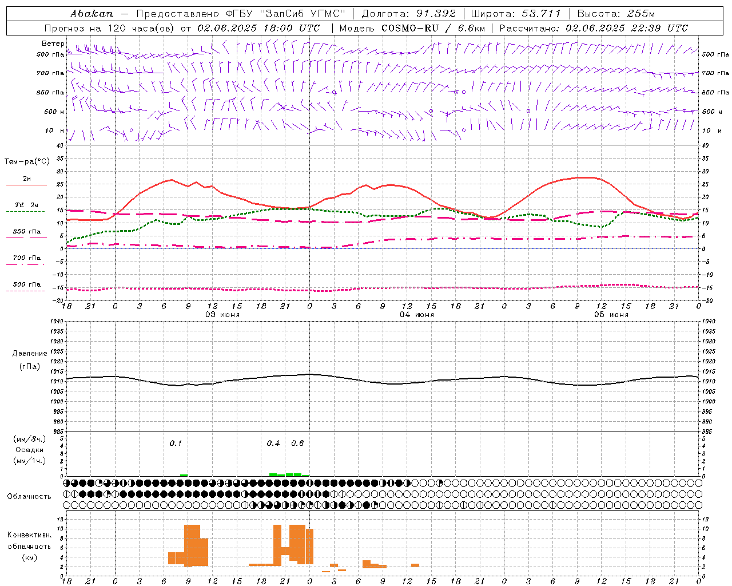This screenshot has height=586, width=732.
Task: Click the solid red line sample under 2м legend
Action: point(26,185)
